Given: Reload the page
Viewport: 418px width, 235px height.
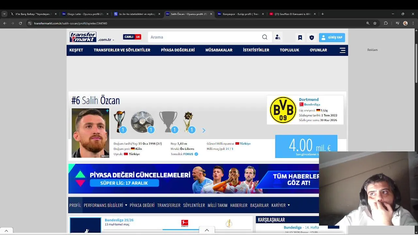Looking at the screenshot, I should (x=20, y=23).
